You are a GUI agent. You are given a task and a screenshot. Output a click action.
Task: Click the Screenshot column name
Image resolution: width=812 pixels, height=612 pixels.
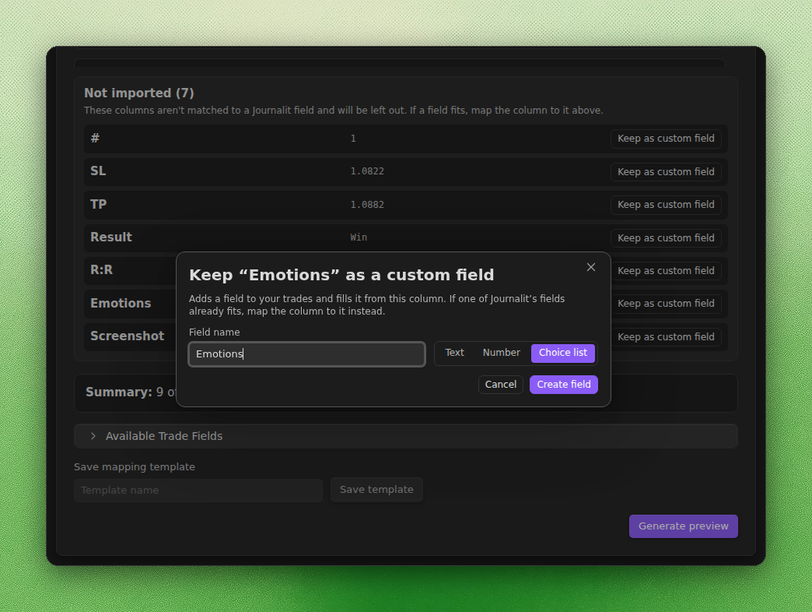[127, 336]
